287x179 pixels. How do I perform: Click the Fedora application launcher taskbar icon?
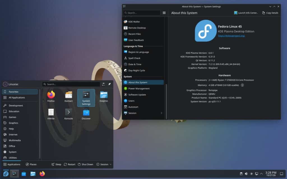[6, 173]
